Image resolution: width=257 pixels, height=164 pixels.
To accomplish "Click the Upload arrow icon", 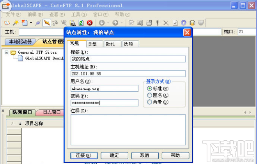I will click(115, 23).
